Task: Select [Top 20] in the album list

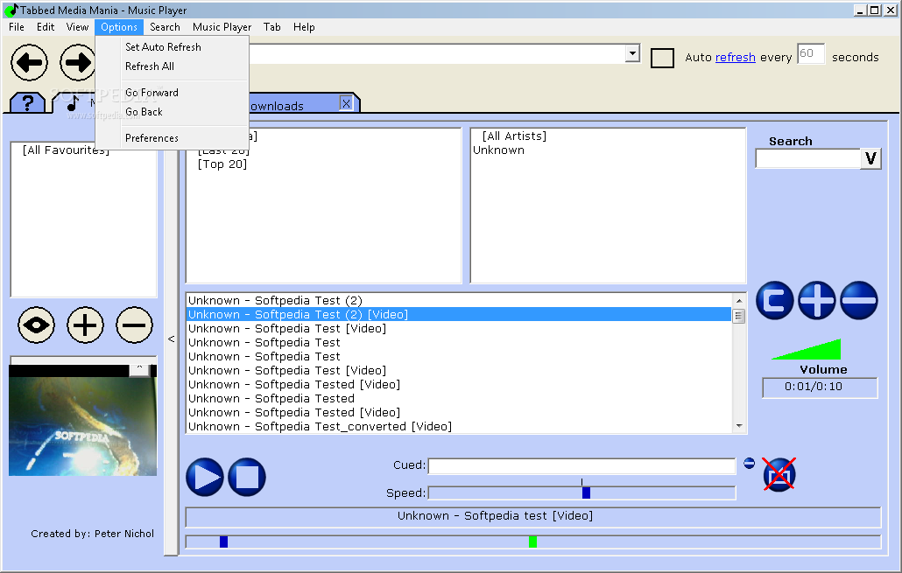Action: click(222, 164)
